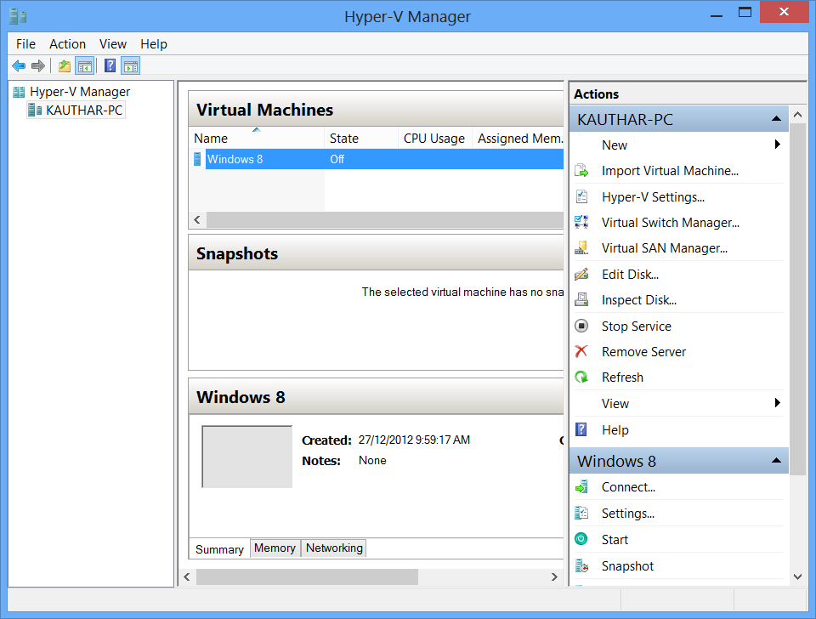The width and height of the screenshot is (816, 619).
Task: Select the Windows 8 row in Virtual Machines
Action: click(x=377, y=159)
